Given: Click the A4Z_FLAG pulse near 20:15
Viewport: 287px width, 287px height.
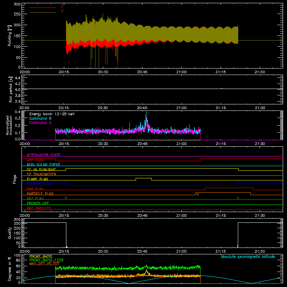Looking at the screenshot, I should point(66,198).
